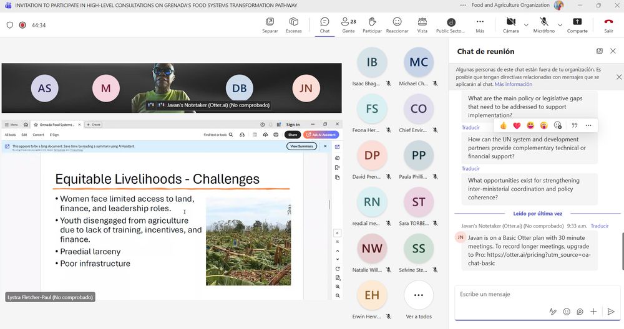Image resolution: width=624 pixels, height=329 pixels.
Task: Open the Más información link
Action: point(513,84)
